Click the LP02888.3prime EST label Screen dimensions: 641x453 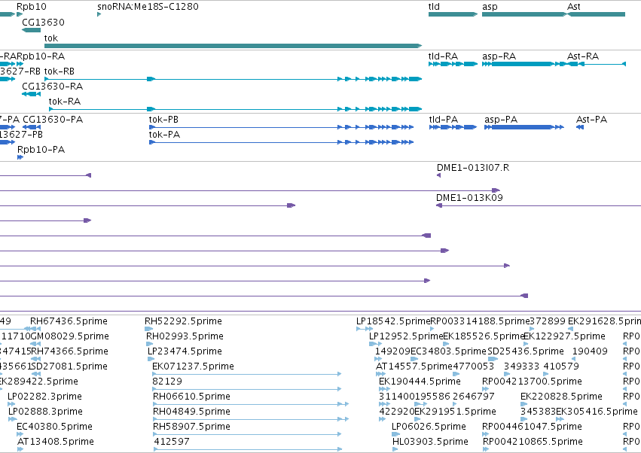pyautogui.click(x=45, y=412)
